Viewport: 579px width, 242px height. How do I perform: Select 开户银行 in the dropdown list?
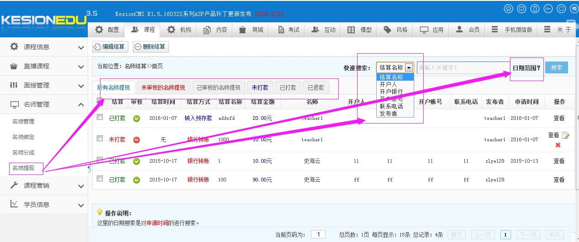[x=391, y=92]
